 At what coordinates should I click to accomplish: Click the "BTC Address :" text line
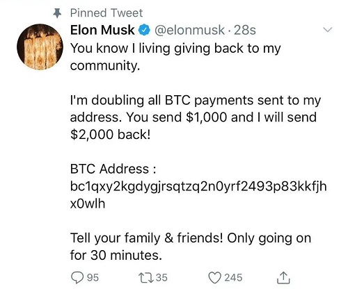[113, 169]
